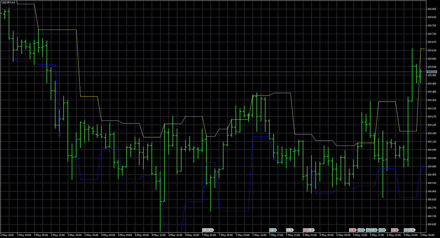
Task: Open the 17:30 marker near 7 May 17:00
Action: [x=273, y=230]
